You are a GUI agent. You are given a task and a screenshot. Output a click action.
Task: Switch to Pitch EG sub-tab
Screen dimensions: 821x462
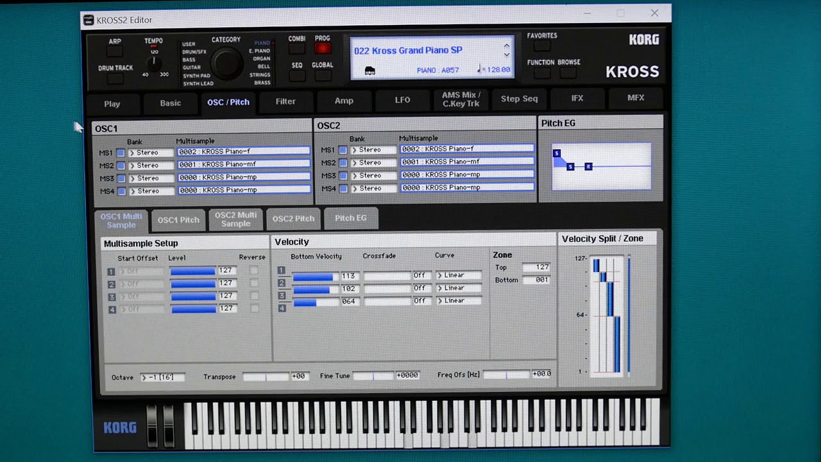pos(351,218)
